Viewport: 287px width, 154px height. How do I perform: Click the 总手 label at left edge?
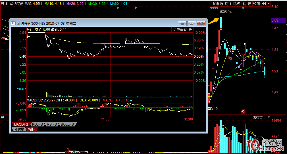click(x=4, y=117)
